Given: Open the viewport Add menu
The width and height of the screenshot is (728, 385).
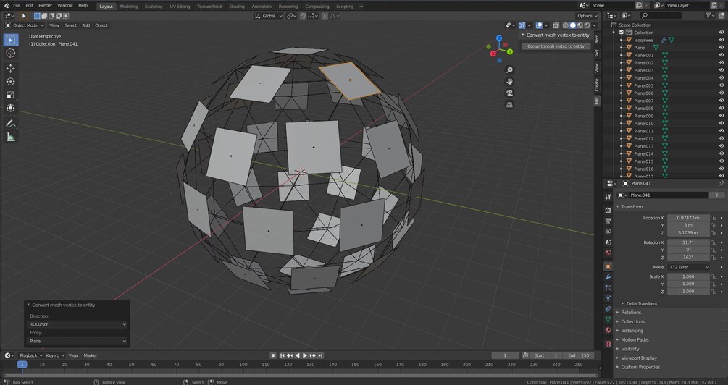Looking at the screenshot, I should point(86,25).
